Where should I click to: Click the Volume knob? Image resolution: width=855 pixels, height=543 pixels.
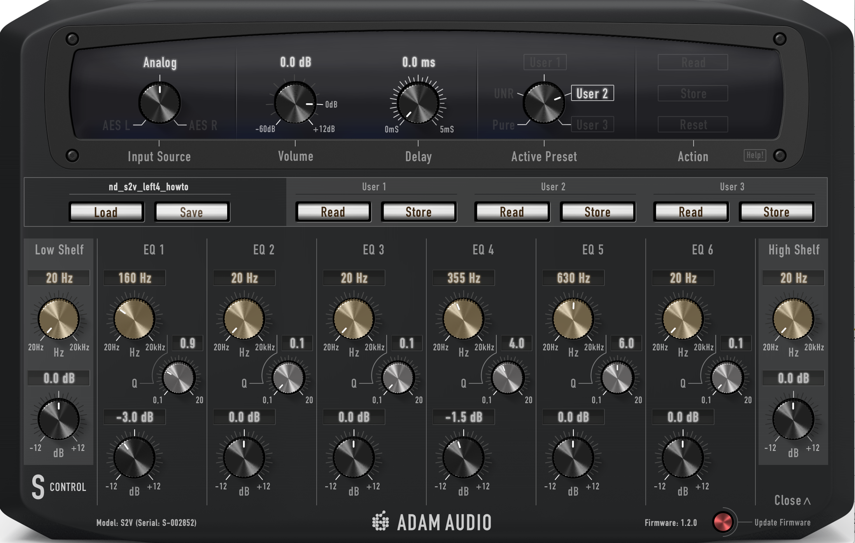[x=295, y=103]
